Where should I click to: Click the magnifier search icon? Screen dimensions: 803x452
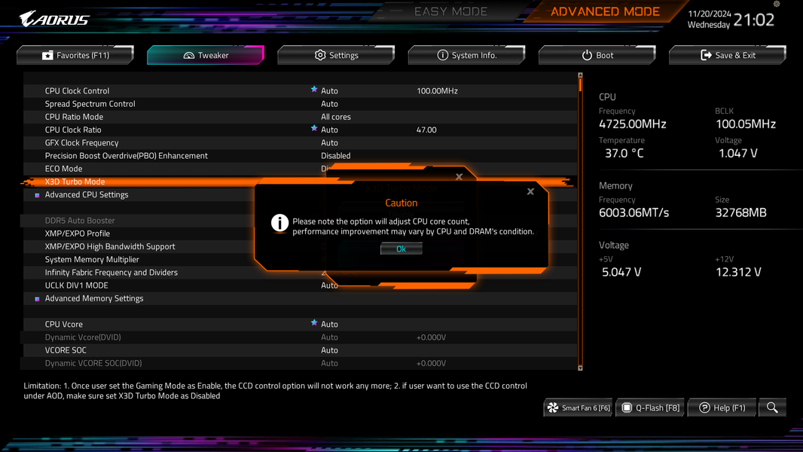click(x=772, y=408)
